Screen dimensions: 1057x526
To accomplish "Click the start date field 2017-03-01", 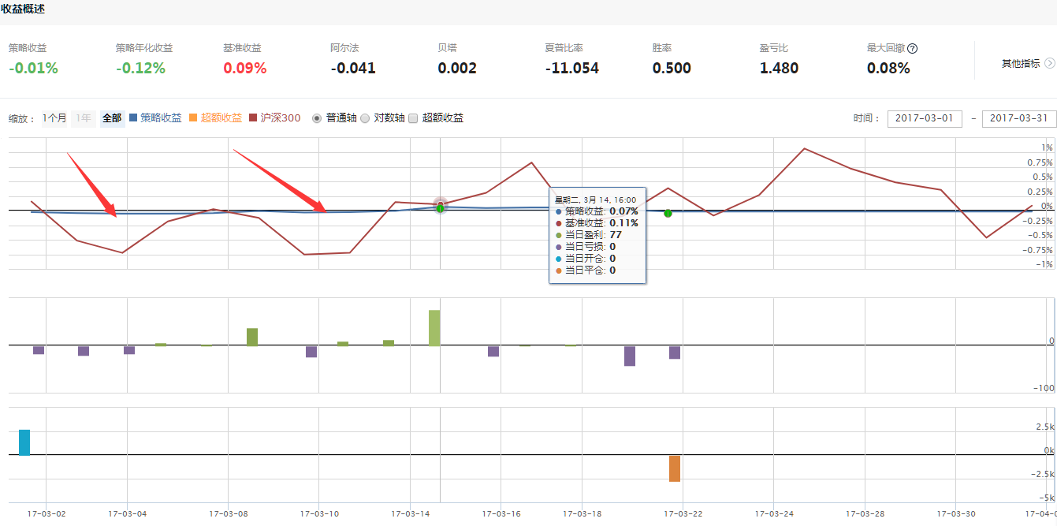I will coord(925,118).
